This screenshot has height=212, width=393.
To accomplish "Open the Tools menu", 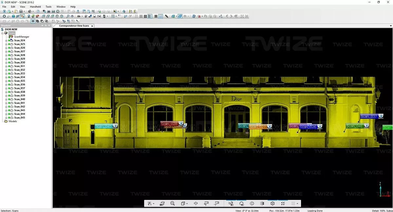I will 48,7.
